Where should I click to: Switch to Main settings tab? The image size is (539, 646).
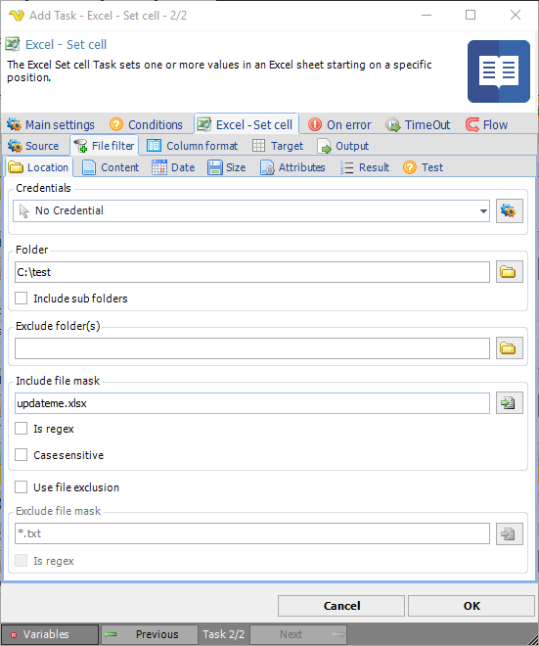(51, 124)
